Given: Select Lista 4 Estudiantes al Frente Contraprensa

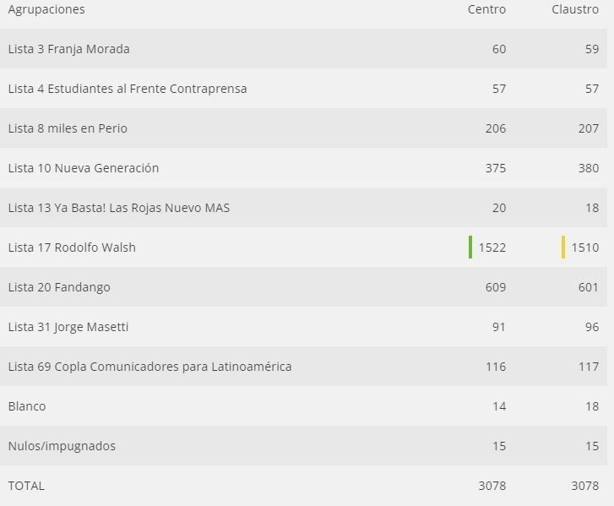Looking at the screenshot, I should pyautogui.click(x=128, y=89).
